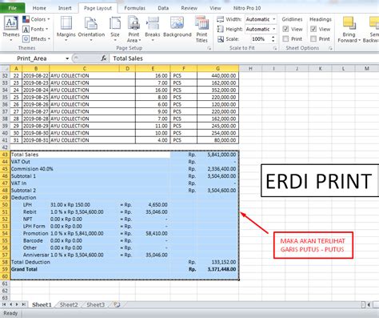The width and height of the screenshot is (379, 318).
Task: Switch to the Formulas ribbon tab
Action: pyautogui.click(x=134, y=8)
